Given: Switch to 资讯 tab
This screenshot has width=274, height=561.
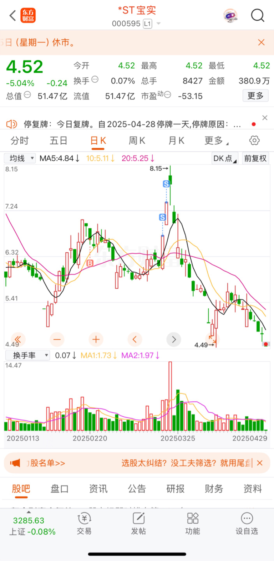Looking at the screenshot, I should coord(98,489).
